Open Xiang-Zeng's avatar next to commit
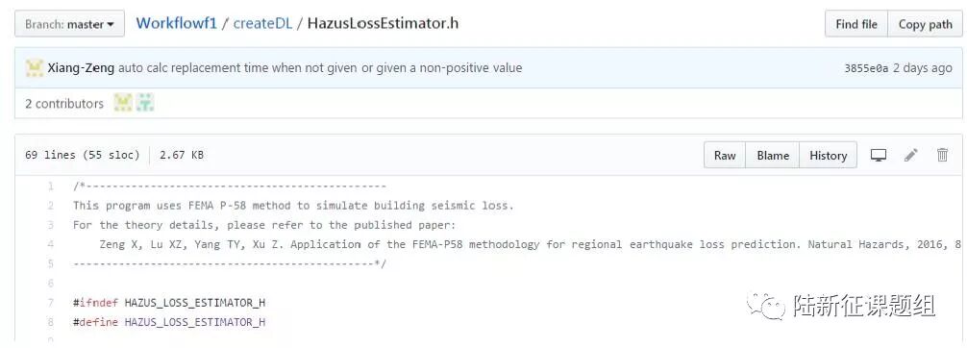Screen dimensions: 967x348 pos(35,68)
